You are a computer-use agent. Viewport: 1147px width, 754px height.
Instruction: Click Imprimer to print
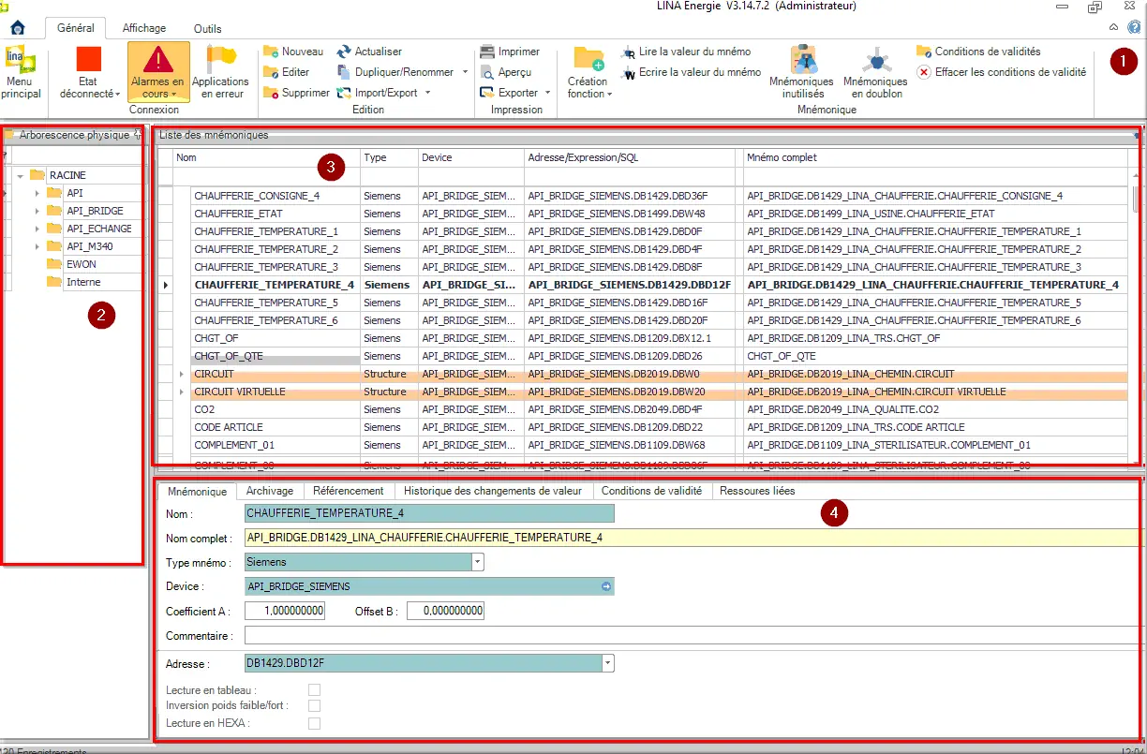point(510,52)
